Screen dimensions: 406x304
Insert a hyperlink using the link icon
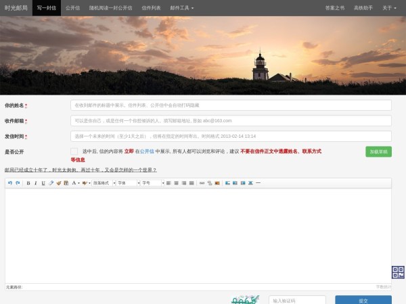coord(202,183)
